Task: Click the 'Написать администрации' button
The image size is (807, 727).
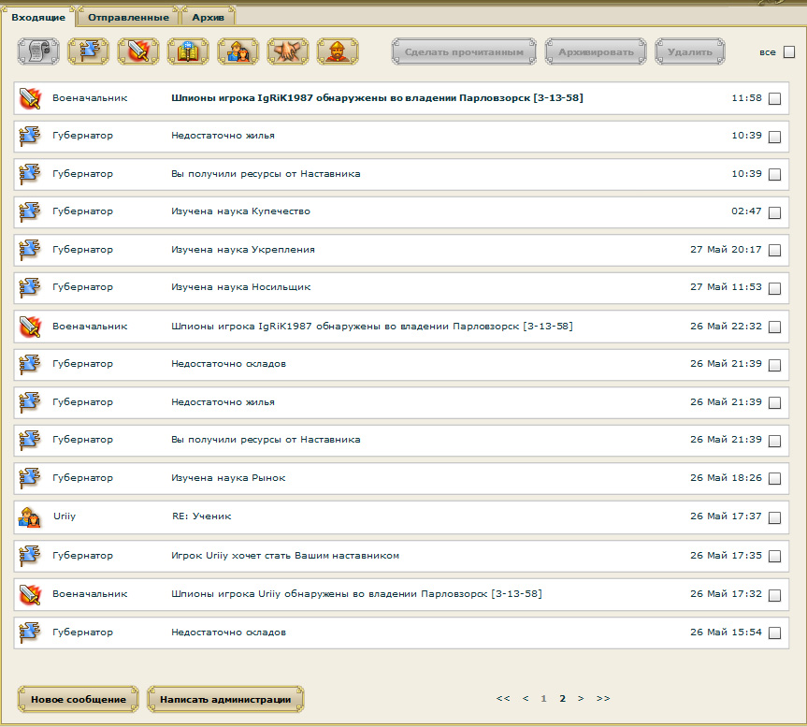Action: point(225,699)
